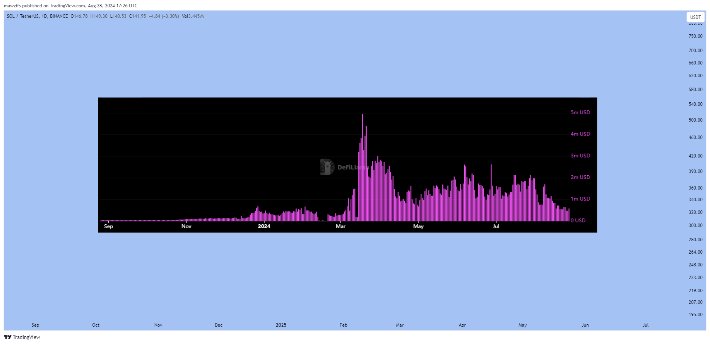
Task: Click the Dec label on TradingView time axis
Action: pyautogui.click(x=219, y=325)
